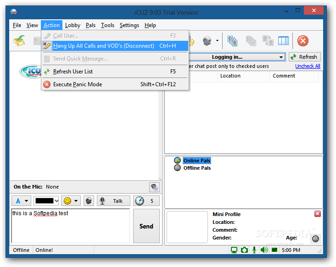Select Hang Up All Calls and VOD's

pyautogui.click(x=115, y=46)
